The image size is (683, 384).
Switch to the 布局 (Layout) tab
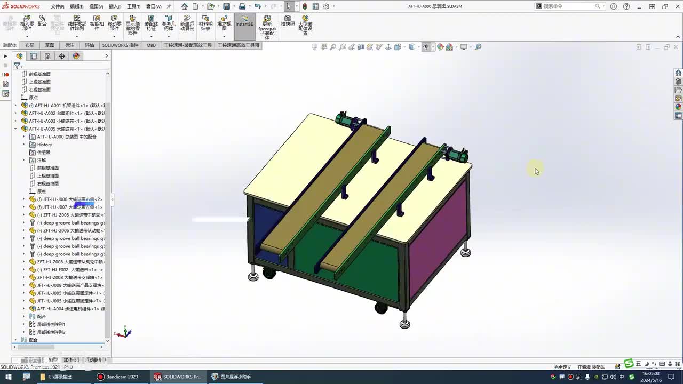29,45
